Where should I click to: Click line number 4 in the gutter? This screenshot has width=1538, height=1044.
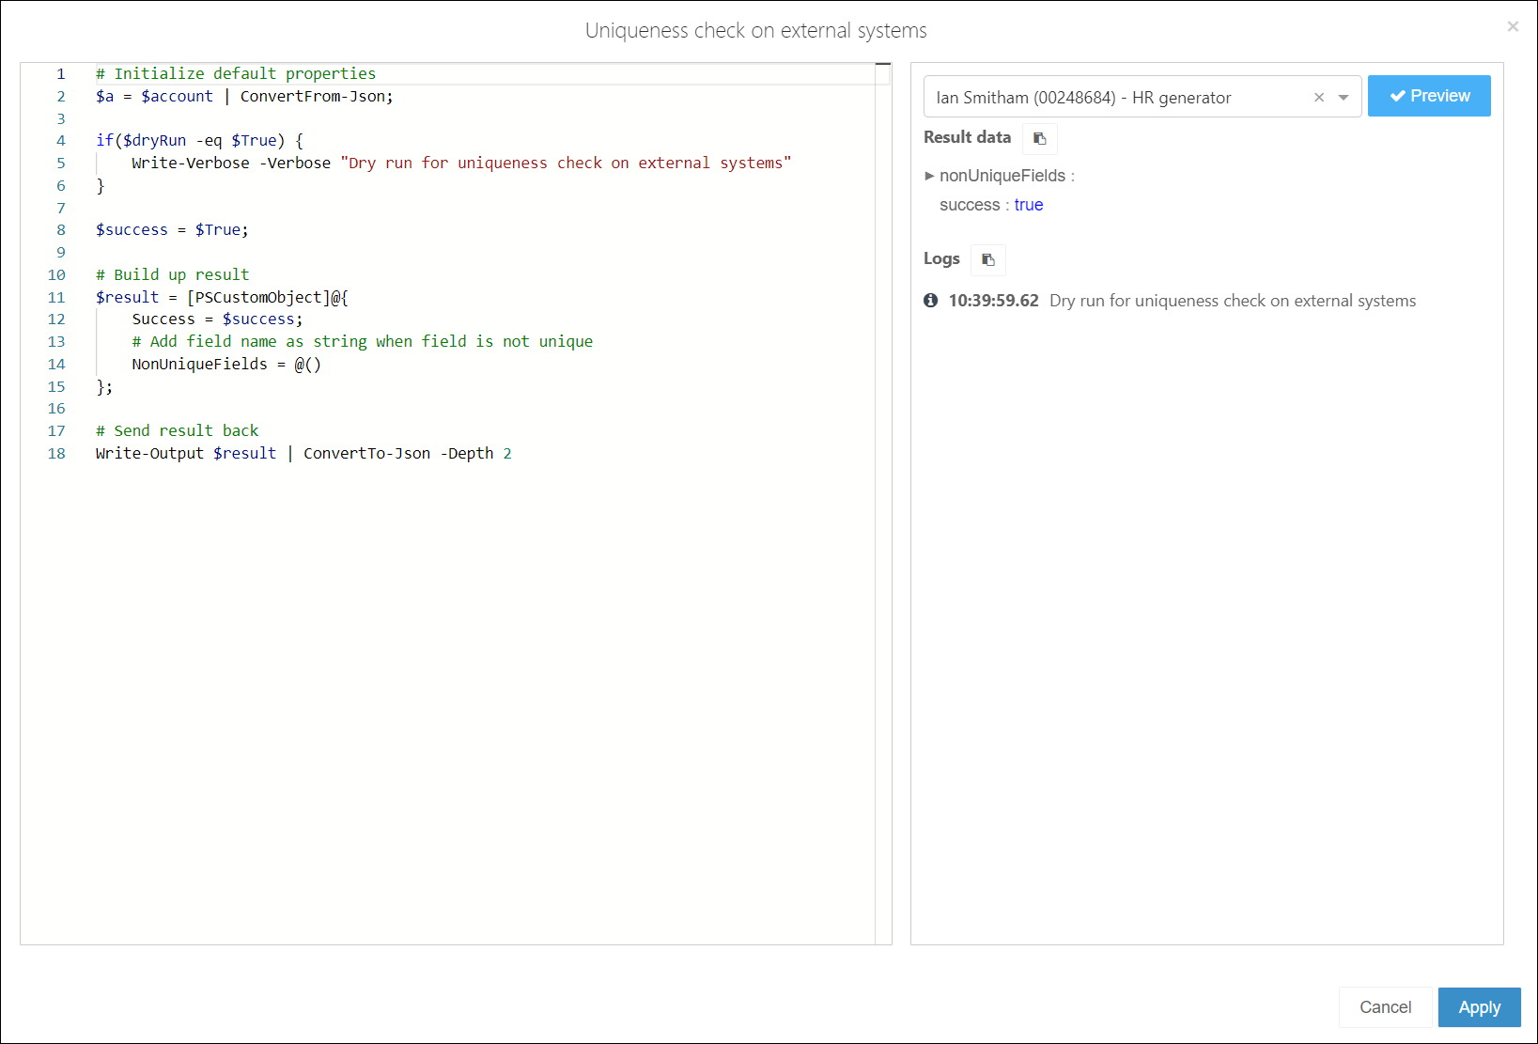click(61, 140)
